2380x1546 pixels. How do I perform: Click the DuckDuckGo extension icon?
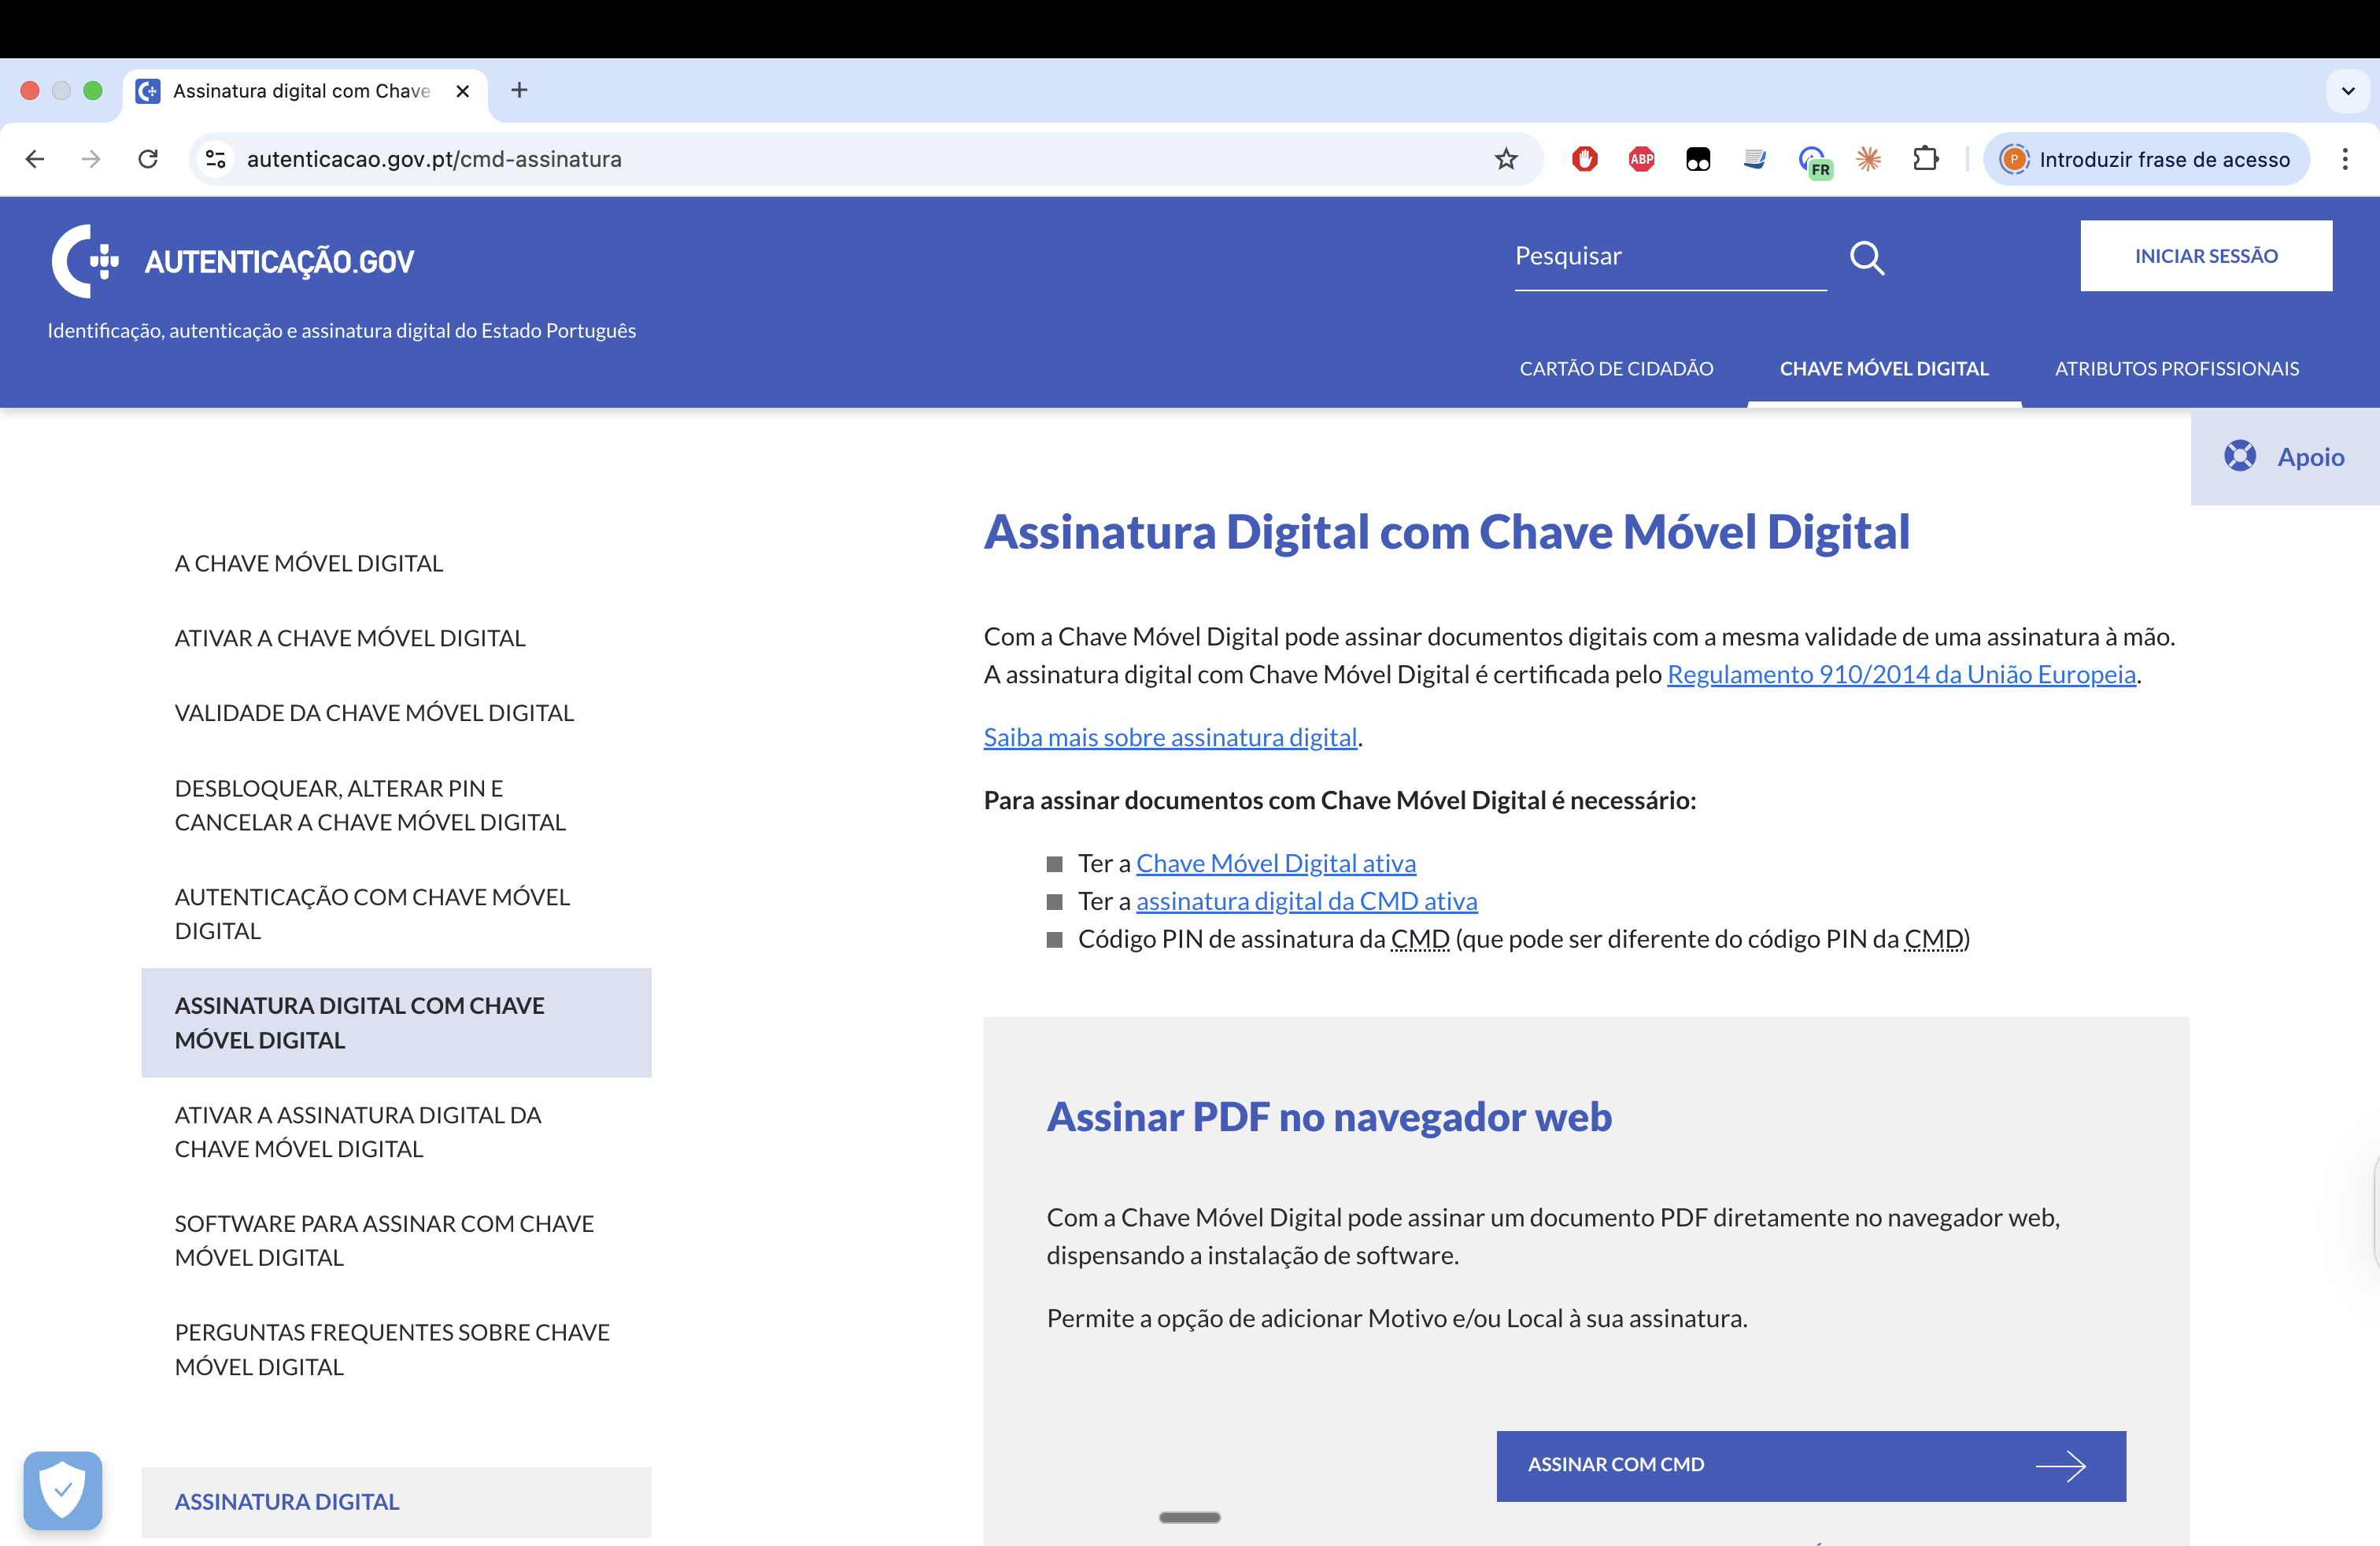(x=1699, y=158)
